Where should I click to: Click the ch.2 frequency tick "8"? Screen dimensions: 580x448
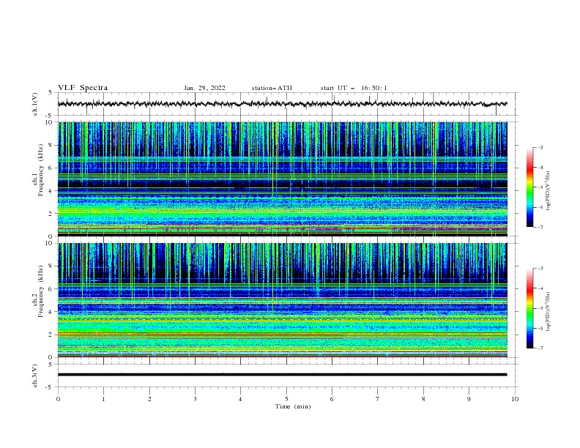click(x=51, y=266)
